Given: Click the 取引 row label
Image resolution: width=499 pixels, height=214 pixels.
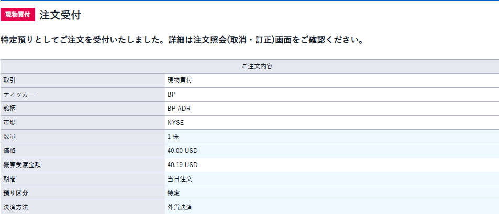Looking at the screenshot, I should point(9,80).
